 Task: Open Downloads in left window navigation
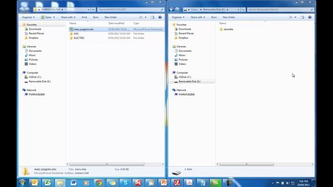click(35, 29)
